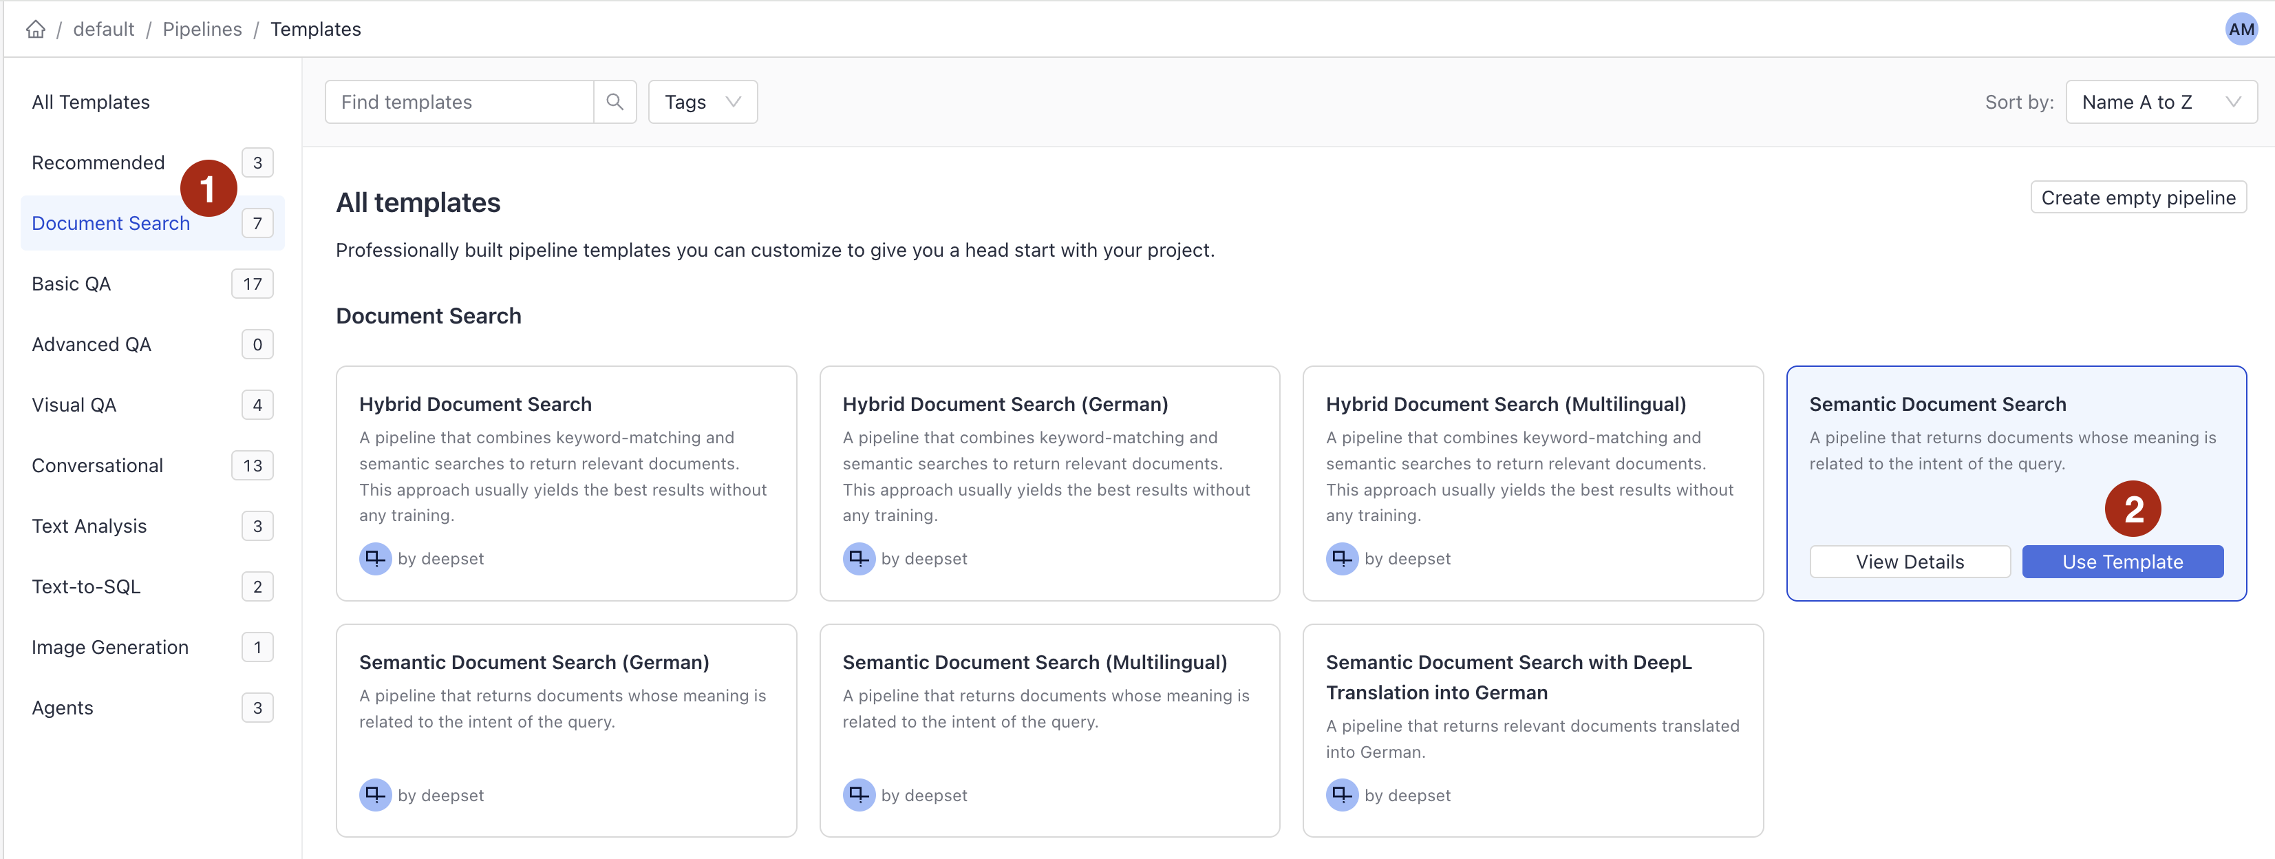Viewport: 2275px width, 859px height.
Task: Click the Create empty pipeline button
Action: coord(2139,197)
